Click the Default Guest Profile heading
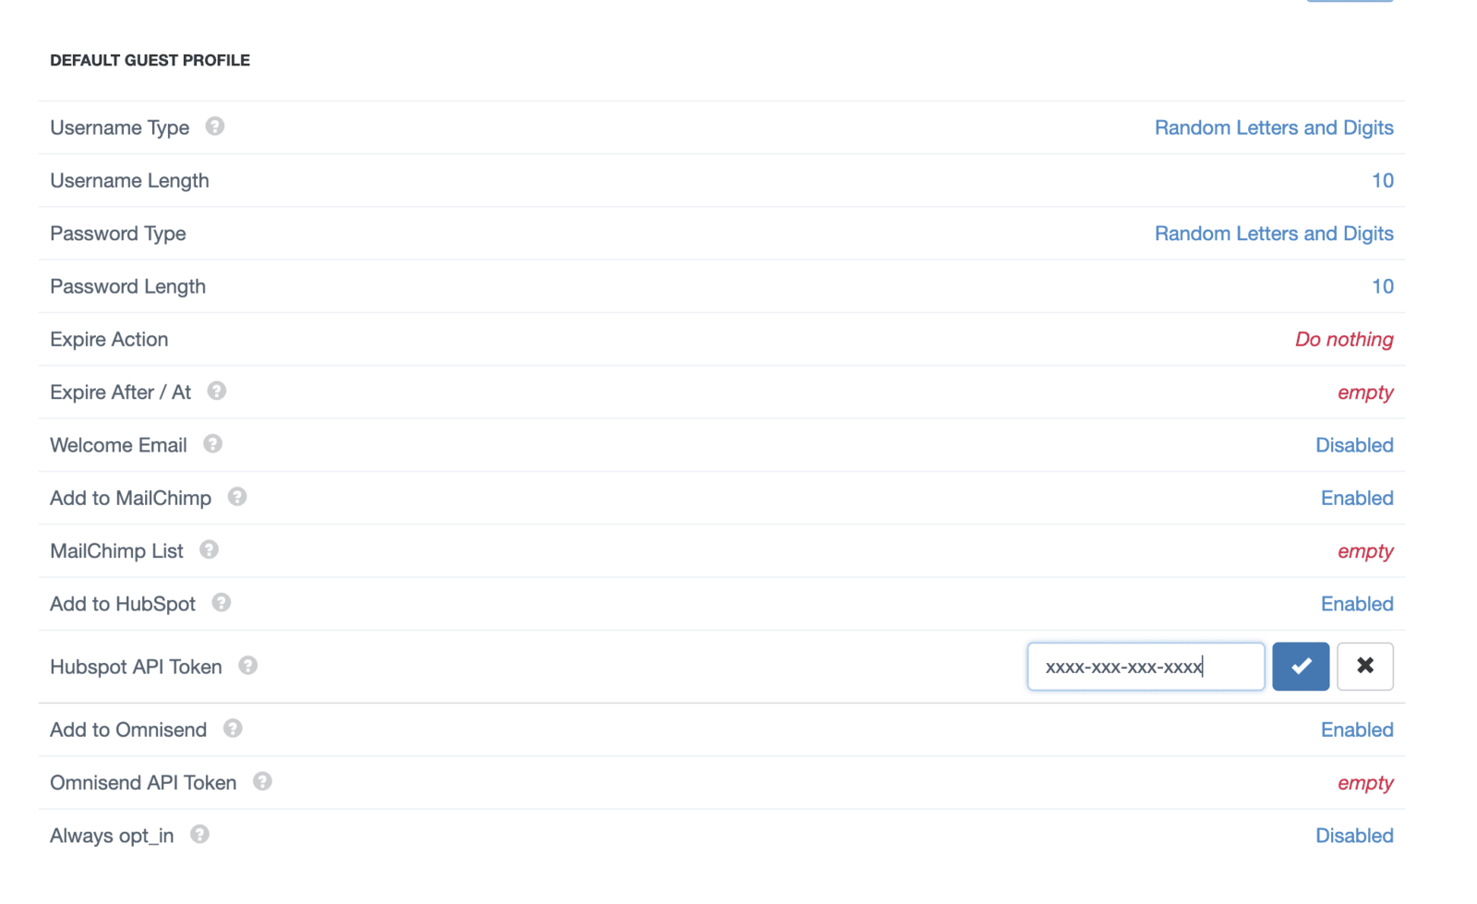 coord(150,60)
